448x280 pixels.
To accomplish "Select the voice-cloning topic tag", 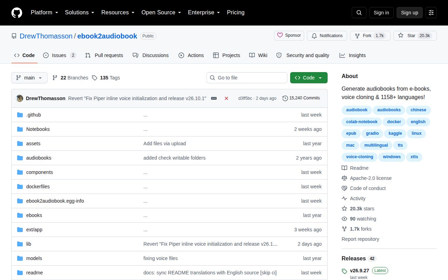I will 359,157.
